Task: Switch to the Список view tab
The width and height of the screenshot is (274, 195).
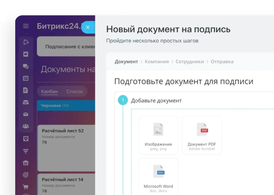Action: tap(74, 91)
